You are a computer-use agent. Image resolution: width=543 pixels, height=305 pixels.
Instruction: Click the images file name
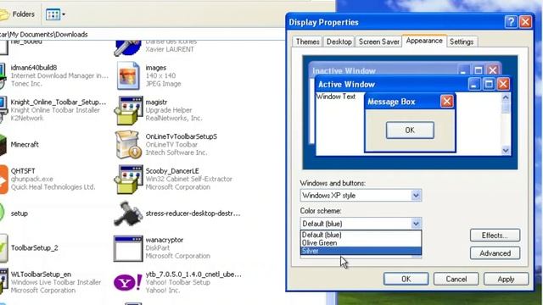156,68
